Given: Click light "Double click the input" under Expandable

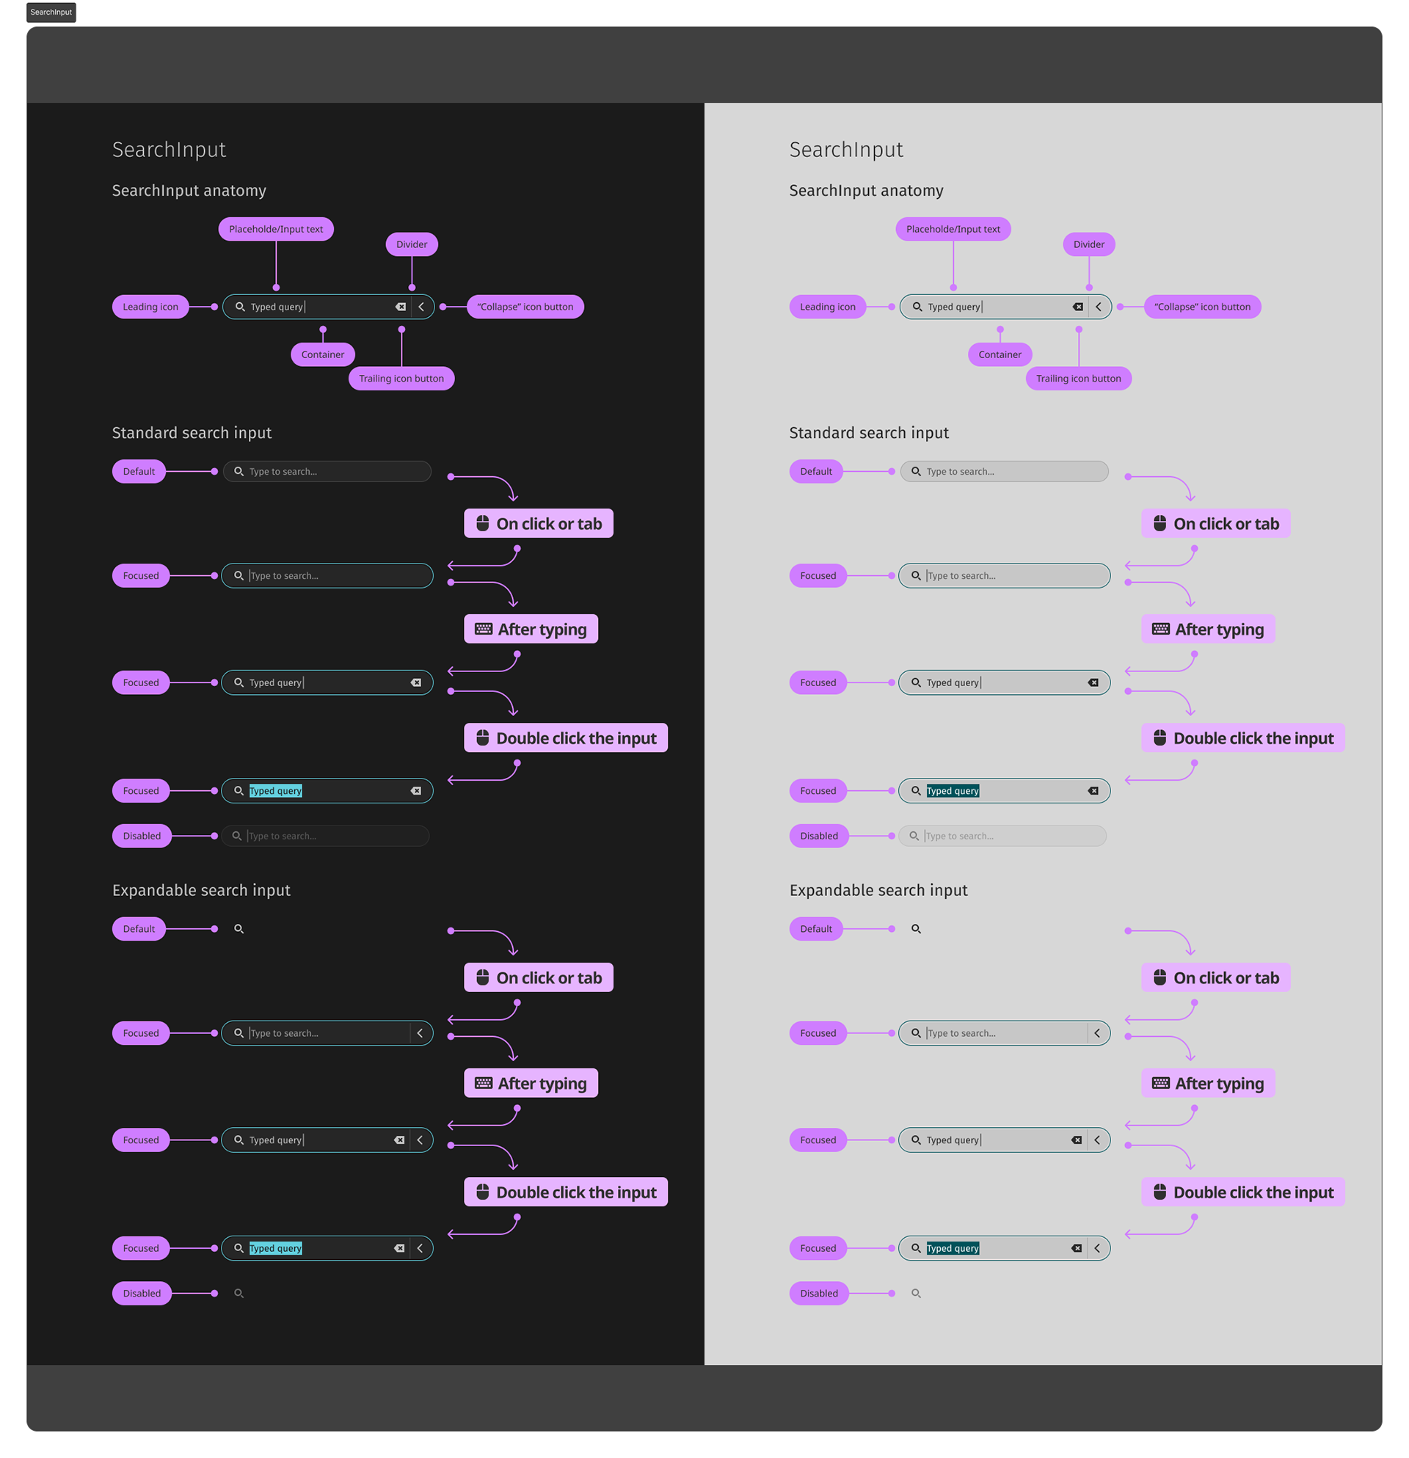Looking at the screenshot, I should click(x=1243, y=1192).
